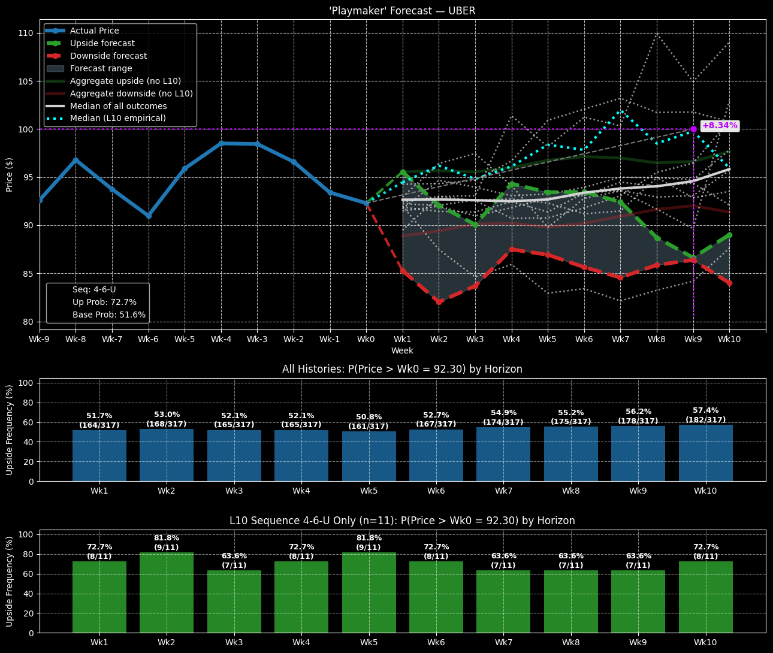The width and height of the screenshot is (773, 653).
Task: Click the red Downside forecast marker at Wk10
Action: [x=729, y=283]
